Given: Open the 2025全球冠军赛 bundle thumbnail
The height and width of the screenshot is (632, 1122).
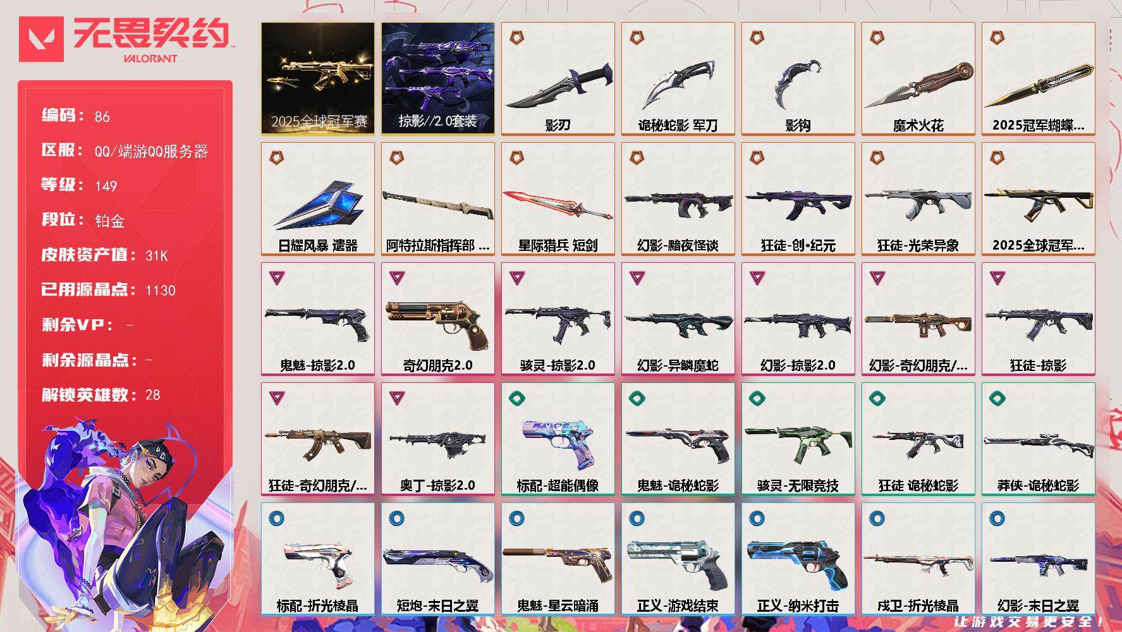Looking at the screenshot, I should tap(318, 79).
